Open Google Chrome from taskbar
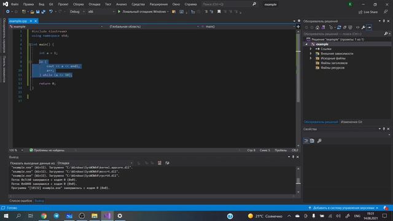 coord(44,215)
